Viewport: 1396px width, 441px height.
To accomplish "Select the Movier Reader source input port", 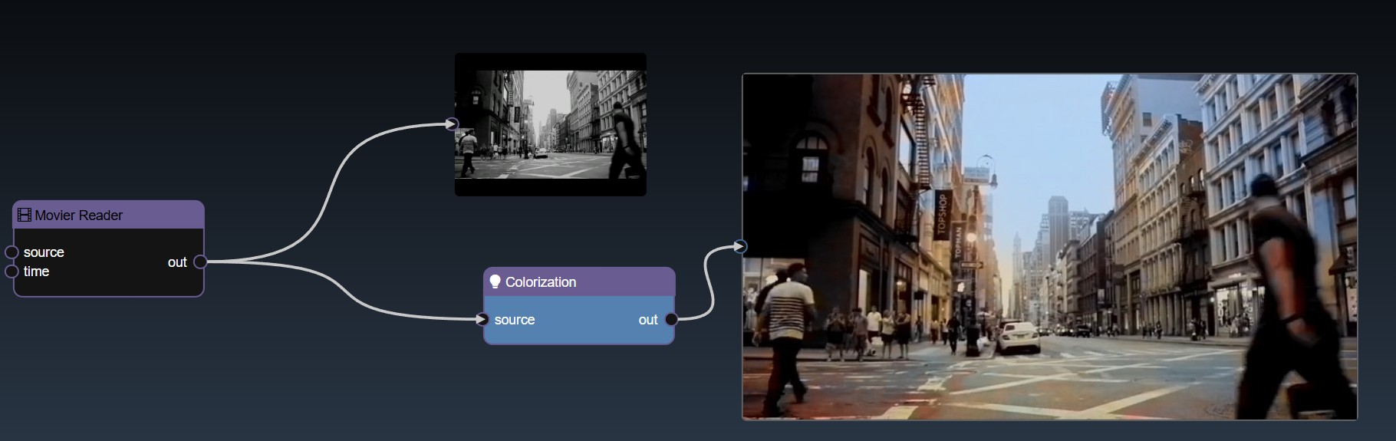I will (x=12, y=252).
